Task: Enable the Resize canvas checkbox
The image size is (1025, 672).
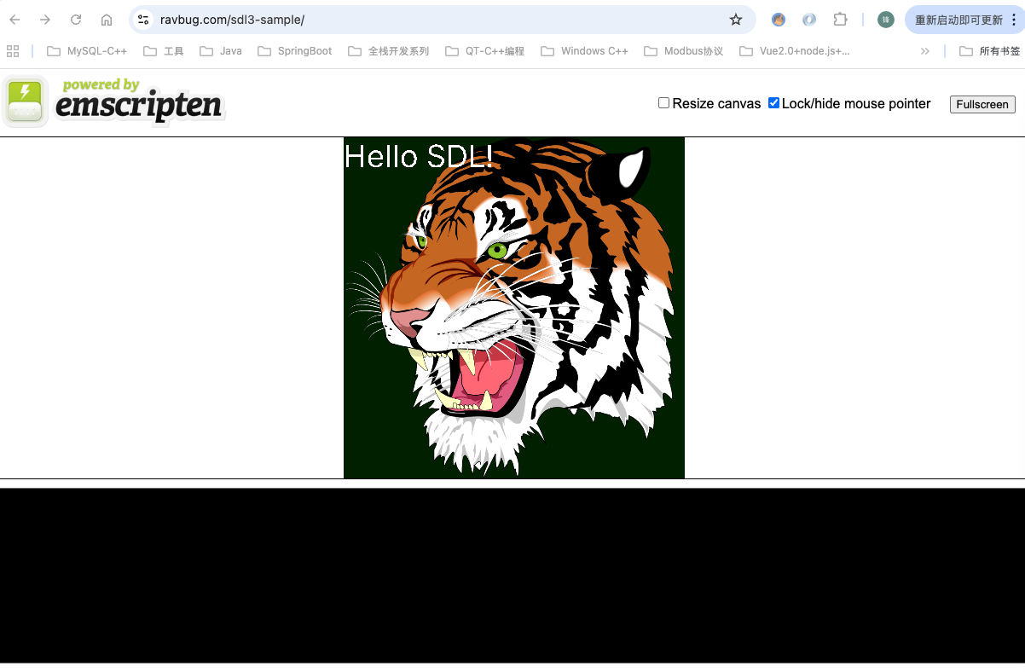Action: point(663,103)
